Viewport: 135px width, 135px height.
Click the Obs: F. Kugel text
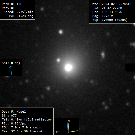point(14,112)
